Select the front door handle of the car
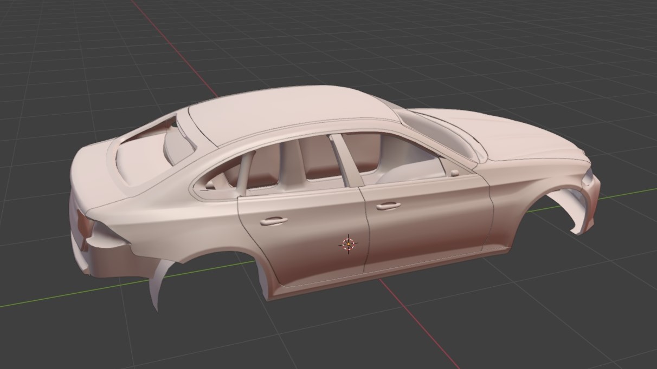The image size is (657, 369). (388, 206)
